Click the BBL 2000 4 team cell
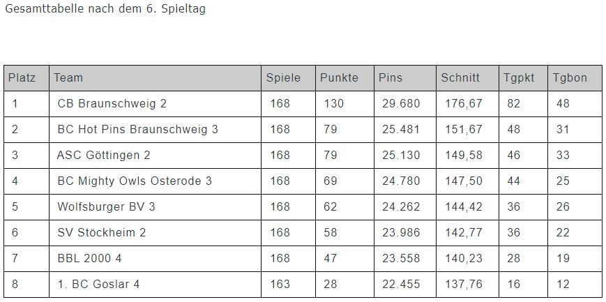This screenshot has width=606, height=302. point(89,259)
